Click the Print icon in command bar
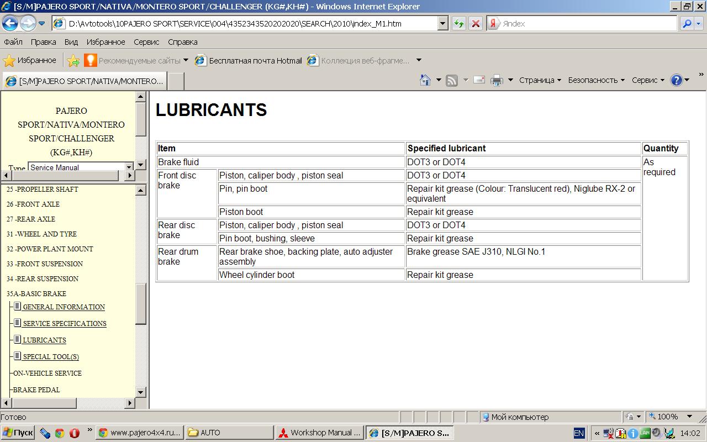 [x=497, y=80]
